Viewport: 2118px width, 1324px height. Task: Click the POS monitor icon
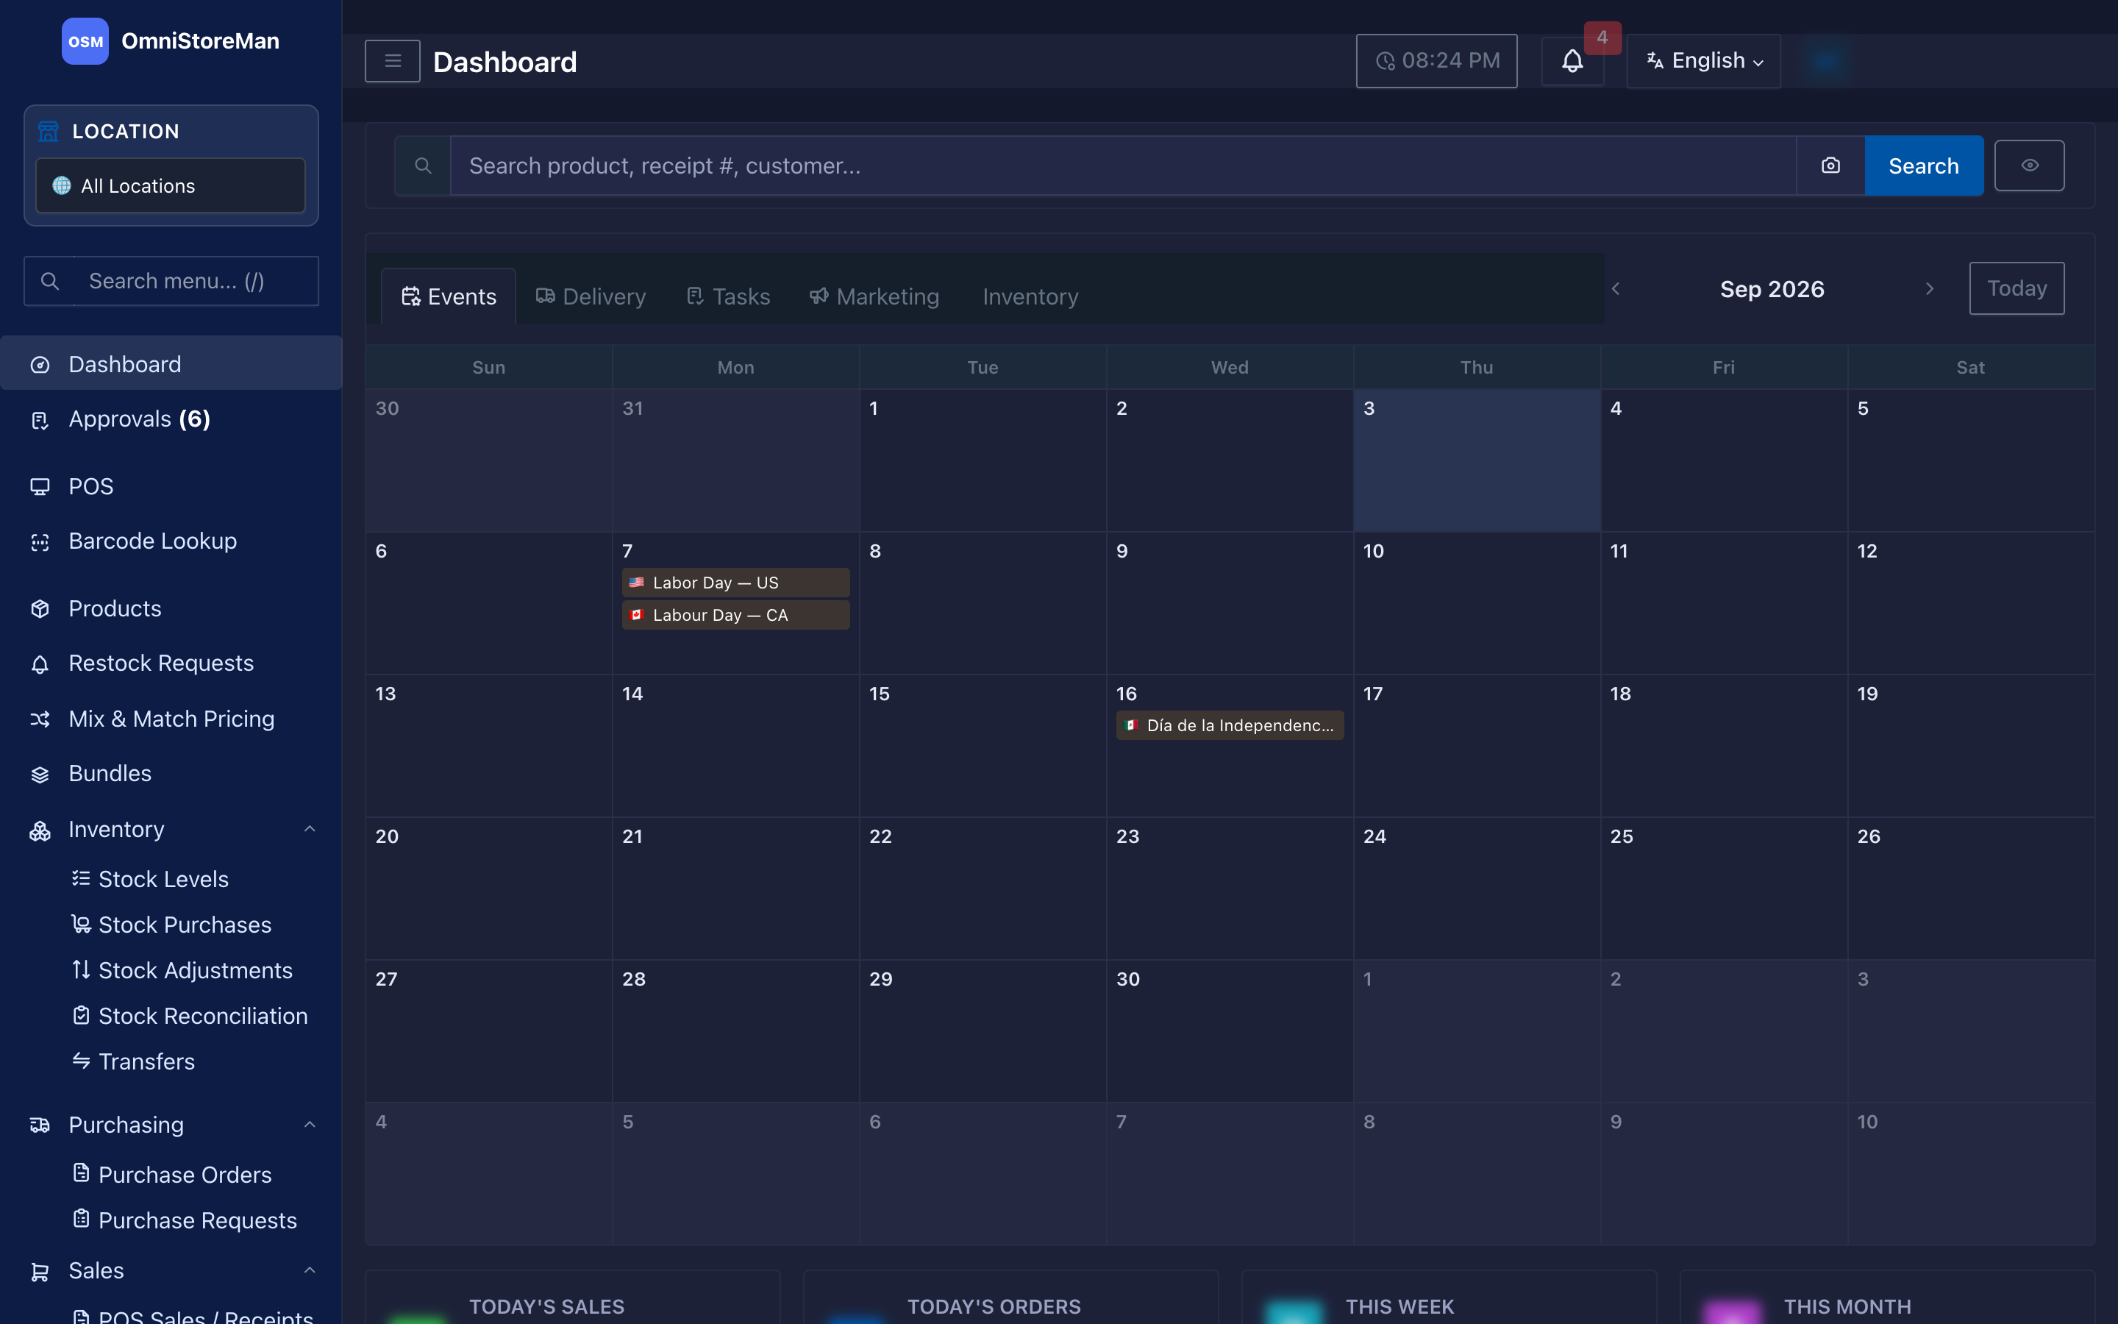pyautogui.click(x=40, y=487)
